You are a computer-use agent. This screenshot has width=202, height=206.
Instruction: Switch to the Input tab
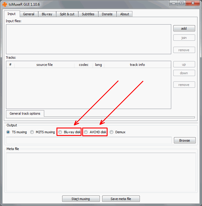12,14
